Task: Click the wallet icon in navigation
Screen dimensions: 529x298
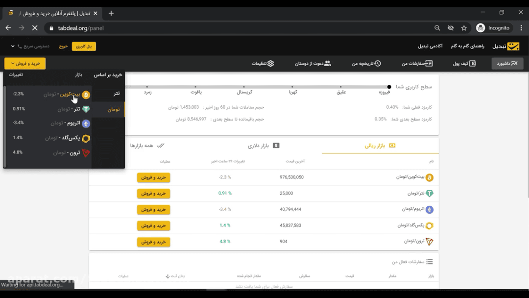Action: (x=473, y=63)
